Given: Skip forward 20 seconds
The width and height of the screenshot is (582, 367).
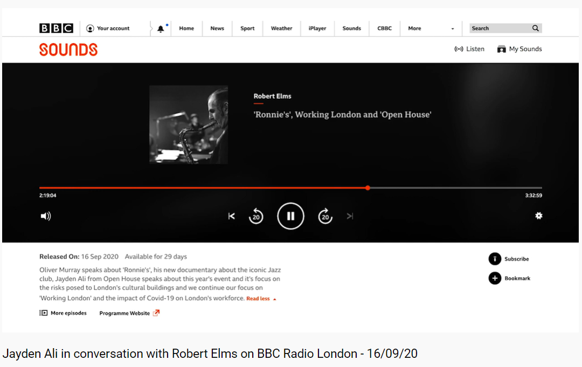Looking at the screenshot, I should pos(325,216).
